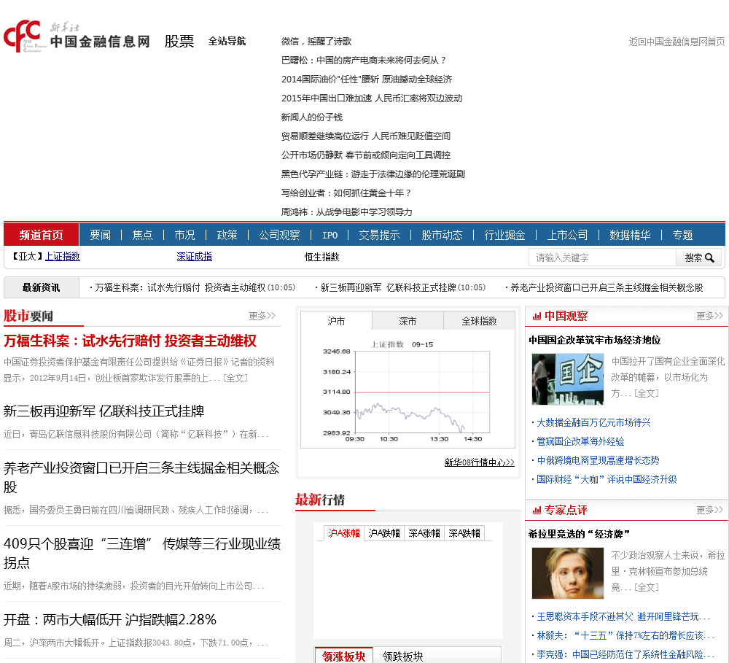Click the 恒生指数 label
The height and width of the screenshot is (663, 729).
point(321,257)
